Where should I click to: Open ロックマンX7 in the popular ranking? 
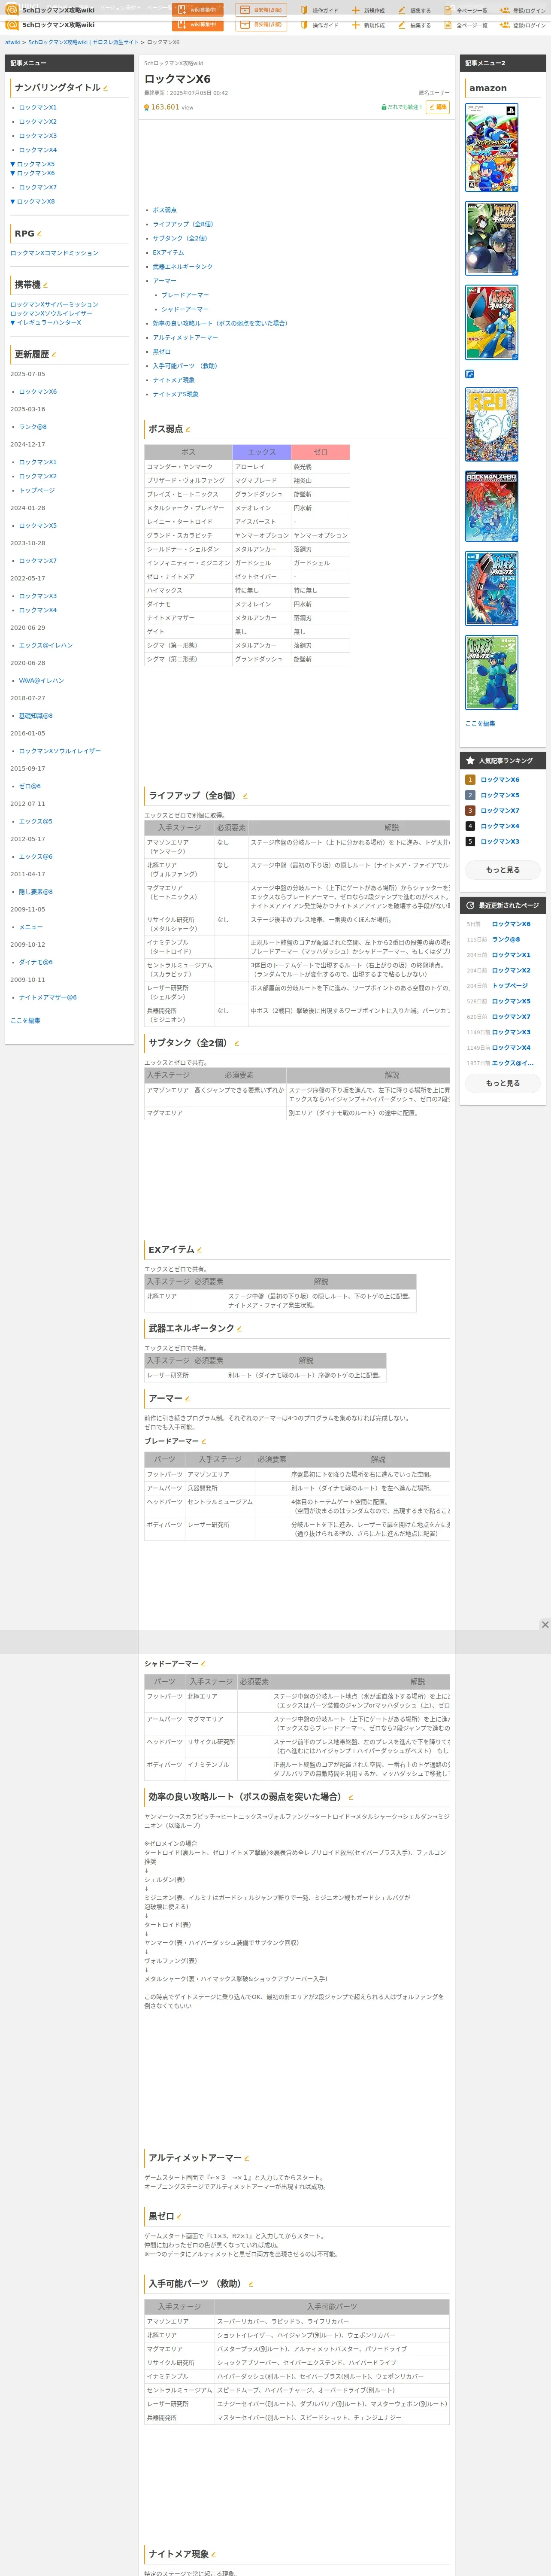coord(500,811)
